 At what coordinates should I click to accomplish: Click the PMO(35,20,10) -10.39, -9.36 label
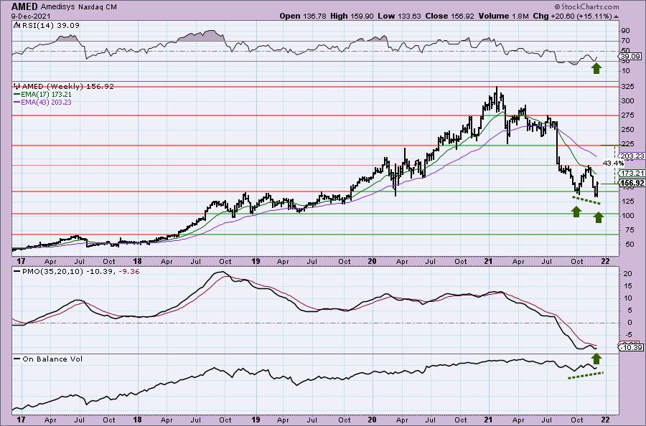pyautogui.click(x=80, y=272)
